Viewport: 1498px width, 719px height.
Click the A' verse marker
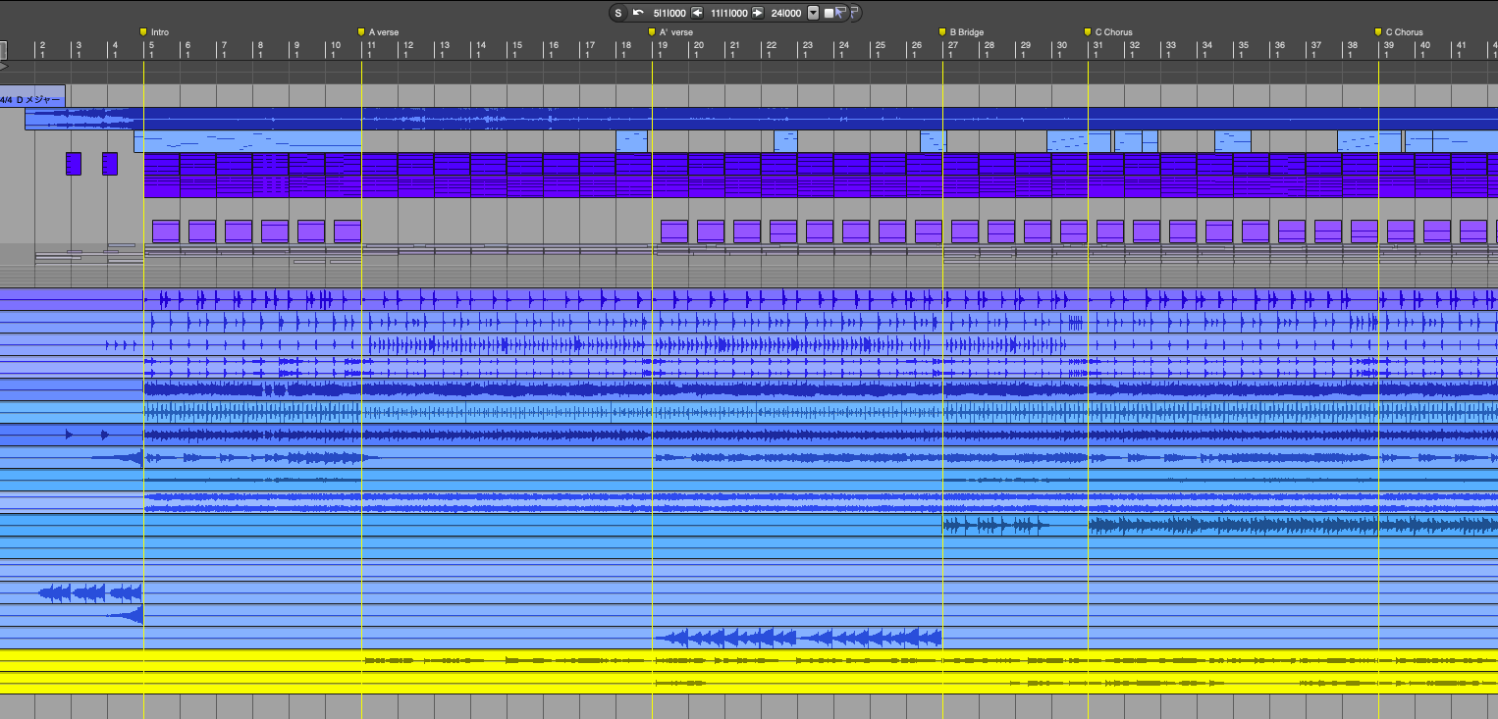point(652,32)
